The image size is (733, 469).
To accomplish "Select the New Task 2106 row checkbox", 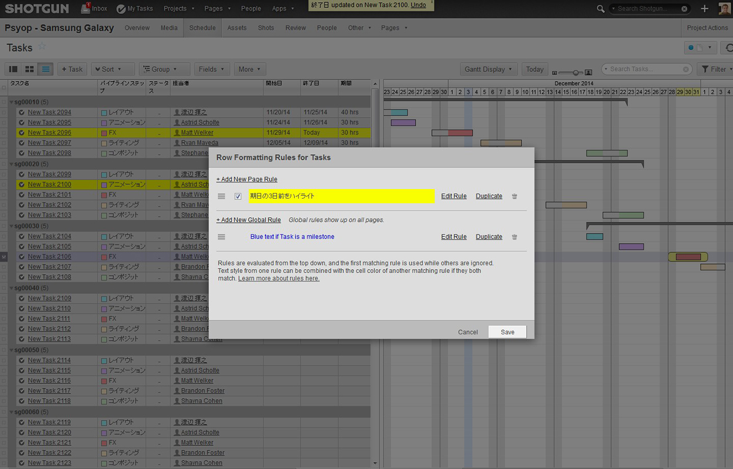I will point(4,257).
